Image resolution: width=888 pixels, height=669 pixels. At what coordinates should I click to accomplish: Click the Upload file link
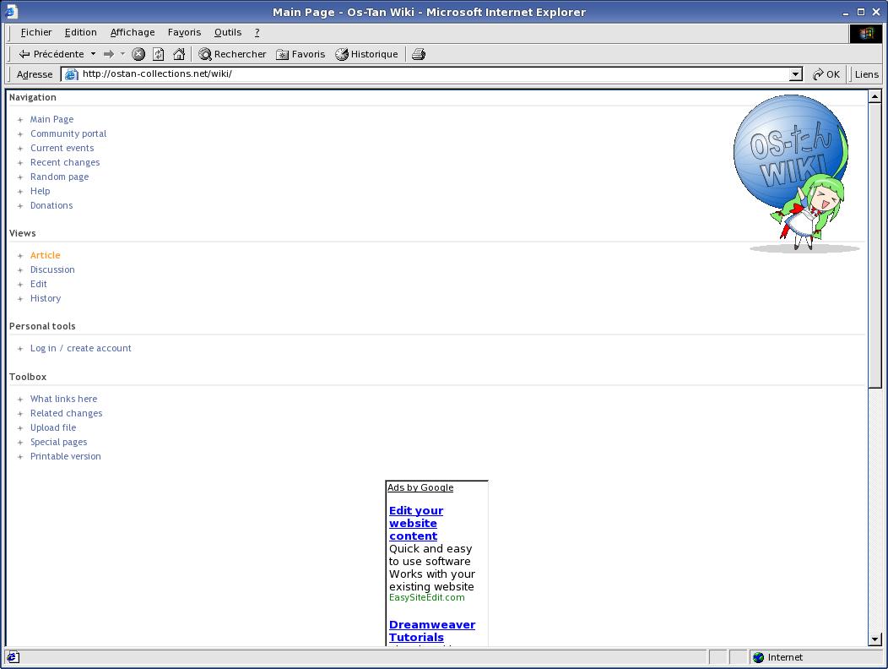click(x=52, y=427)
